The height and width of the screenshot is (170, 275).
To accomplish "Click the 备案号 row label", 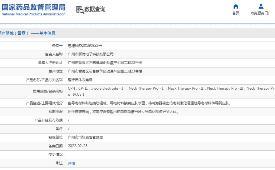I will [x=57, y=46].
